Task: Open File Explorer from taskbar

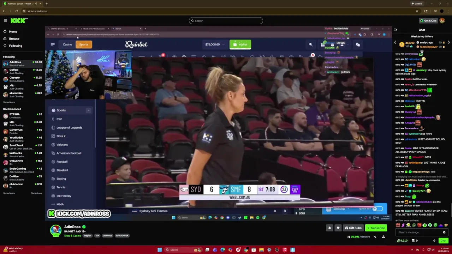Action: point(261,250)
